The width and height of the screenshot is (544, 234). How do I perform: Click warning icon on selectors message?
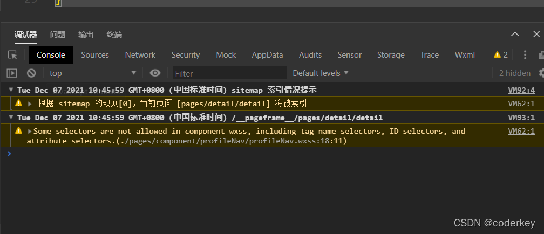click(x=19, y=130)
